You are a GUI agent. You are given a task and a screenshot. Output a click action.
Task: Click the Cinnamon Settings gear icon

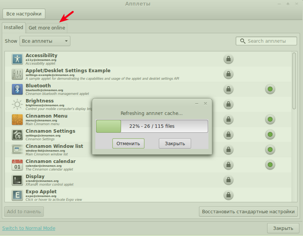(x=17, y=135)
